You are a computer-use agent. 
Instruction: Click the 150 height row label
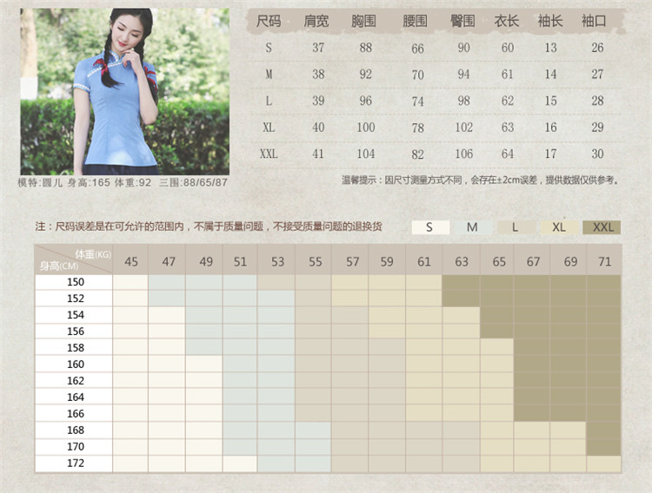coord(76,282)
